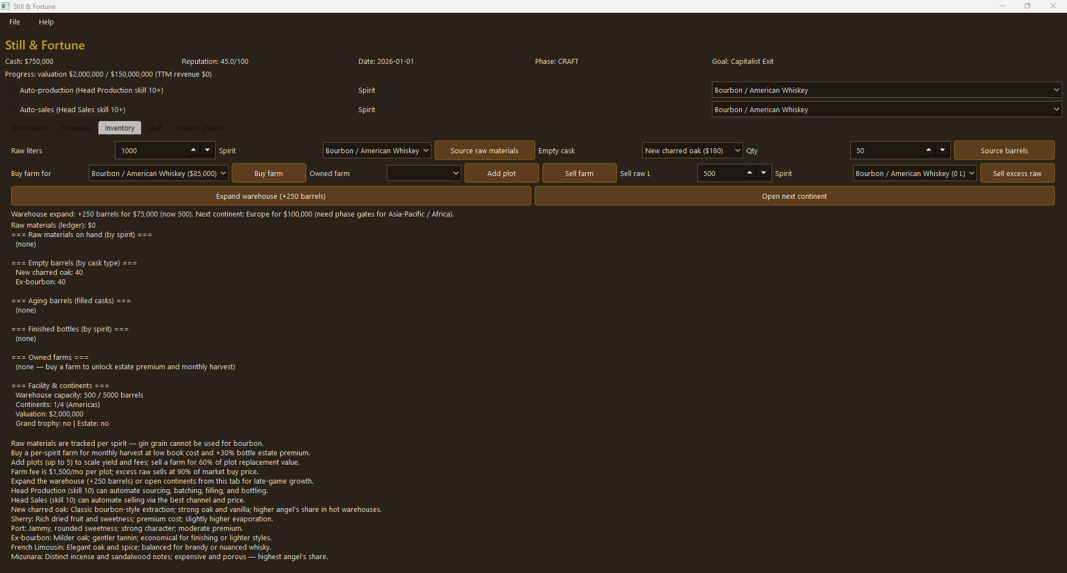Open Auto-production spirit dropdown

[x=886, y=90]
